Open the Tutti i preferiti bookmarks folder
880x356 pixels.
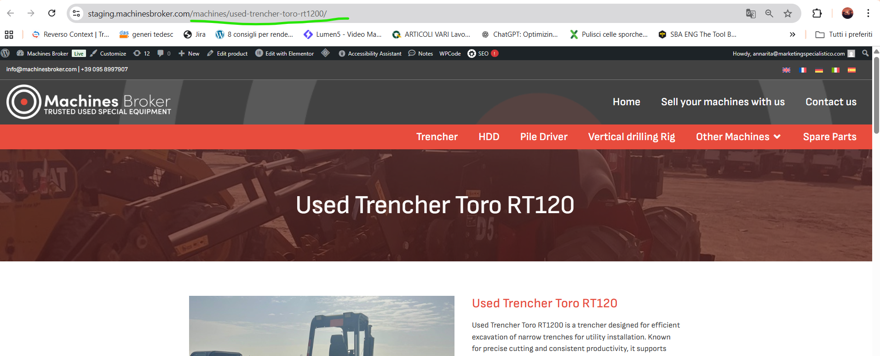point(844,34)
